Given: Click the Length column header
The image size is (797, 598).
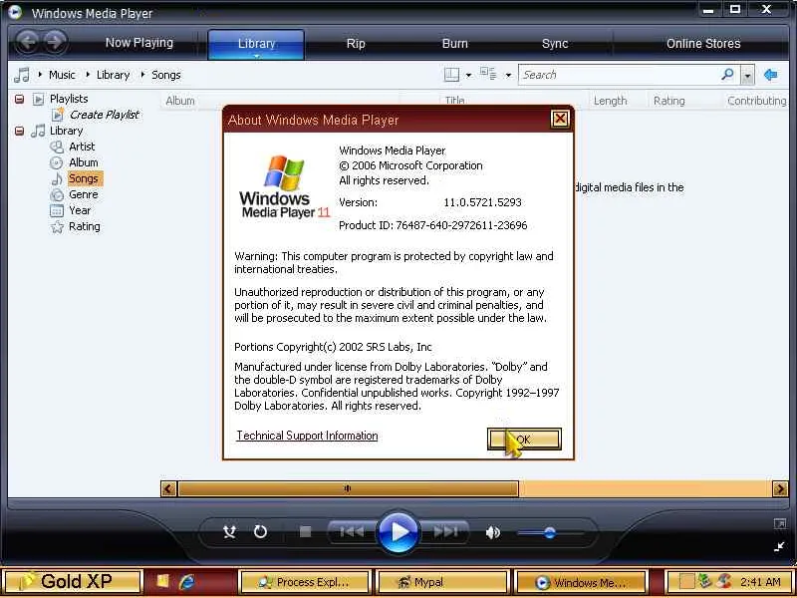Looking at the screenshot, I should tap(610, 101).
